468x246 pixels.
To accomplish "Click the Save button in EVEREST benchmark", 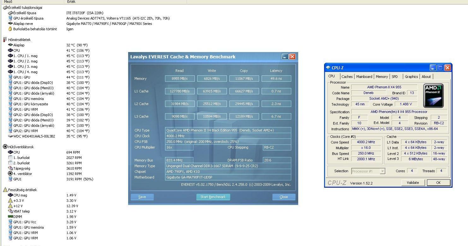I will [142, 197].
